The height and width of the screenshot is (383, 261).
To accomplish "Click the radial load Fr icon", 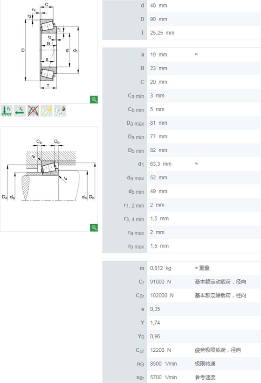I will coord(7,111).
